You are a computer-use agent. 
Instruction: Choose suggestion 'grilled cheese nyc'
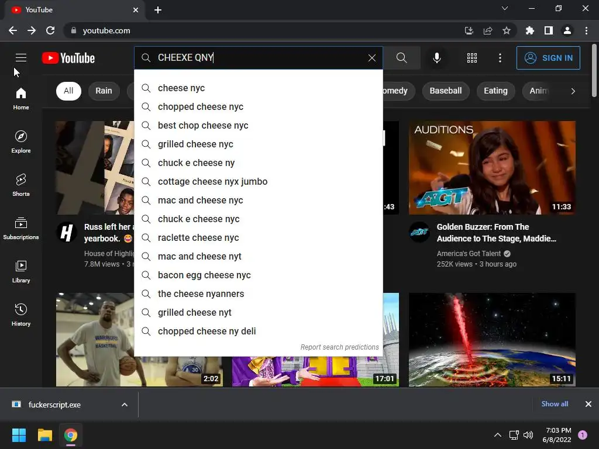[x=258, y=144]
